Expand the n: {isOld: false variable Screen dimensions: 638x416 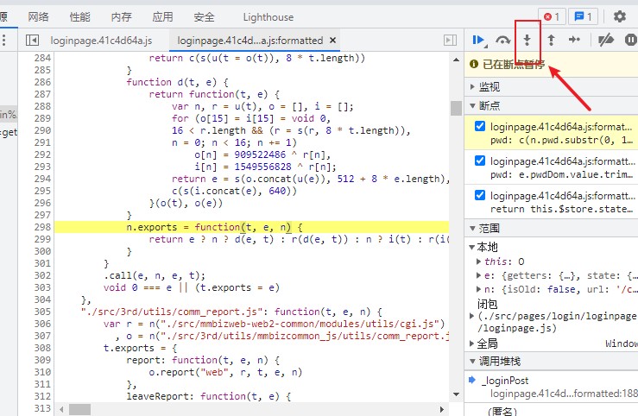(478, 289)
